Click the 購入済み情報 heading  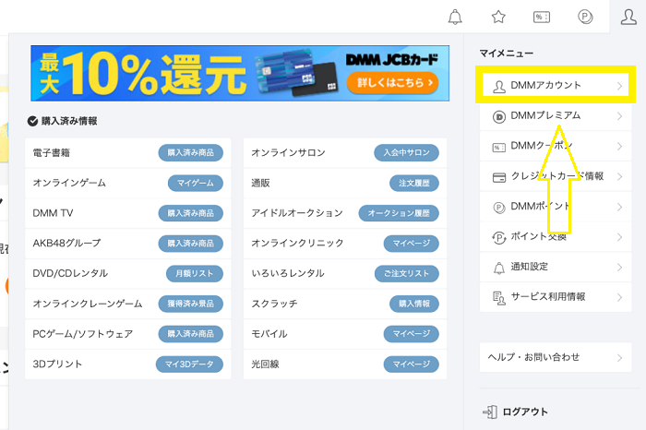(x=69, y=121)
